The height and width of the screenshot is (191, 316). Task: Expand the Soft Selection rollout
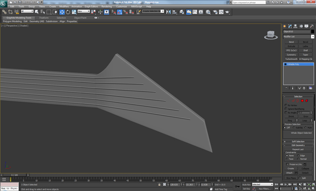298,141
